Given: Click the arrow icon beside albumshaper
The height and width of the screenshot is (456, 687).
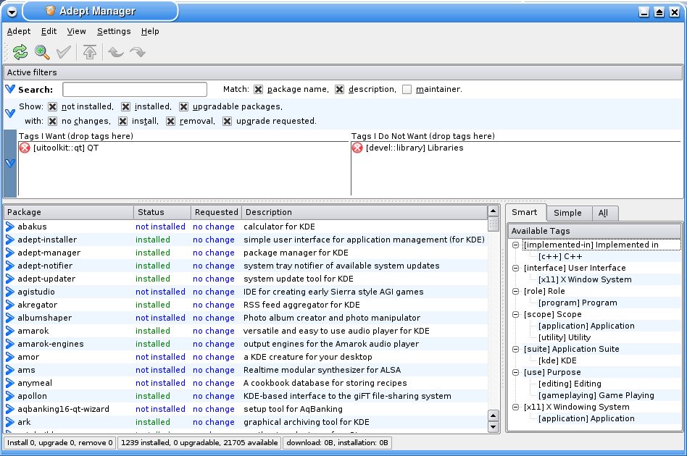Looking at the screenshot, I should 10,318.
